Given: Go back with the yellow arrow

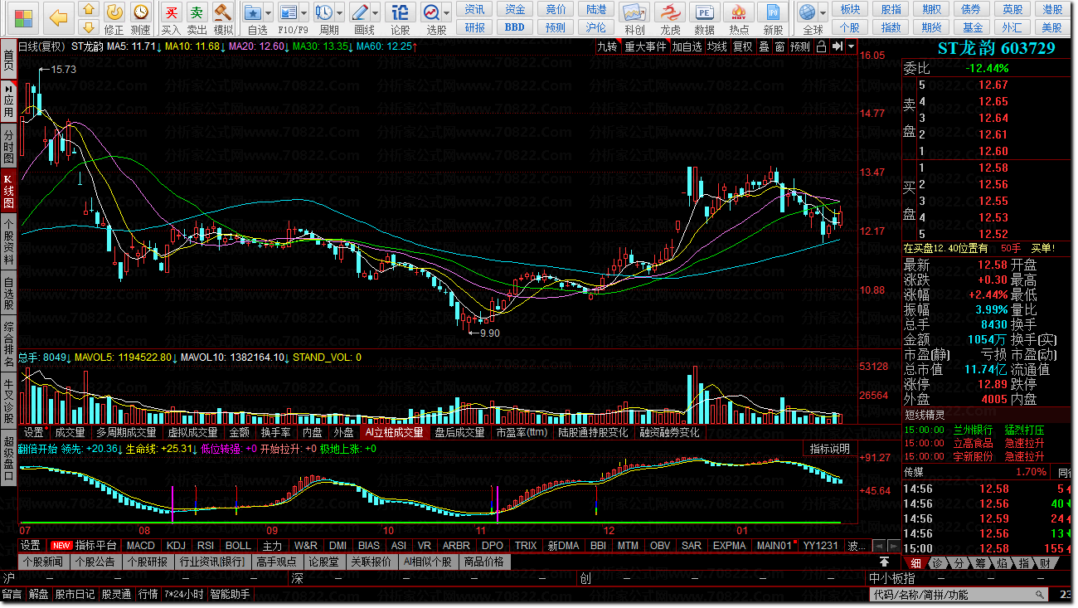Looking at the screenshot, I should coord(57,17).
